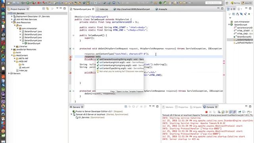Toggle Link with Editor in Project Explorer

tap(48, 9)
